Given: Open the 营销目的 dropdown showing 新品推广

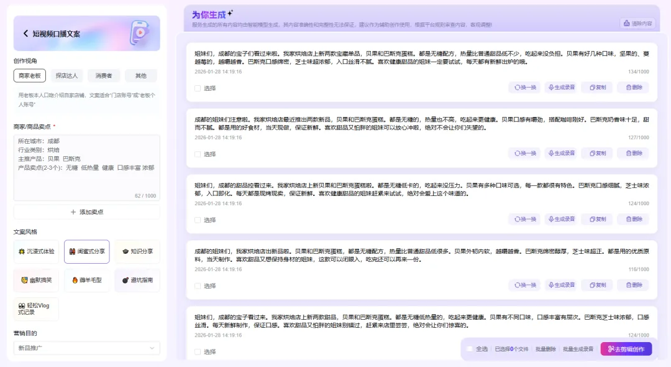Looking at the screenshot, I should click(87, 348).
